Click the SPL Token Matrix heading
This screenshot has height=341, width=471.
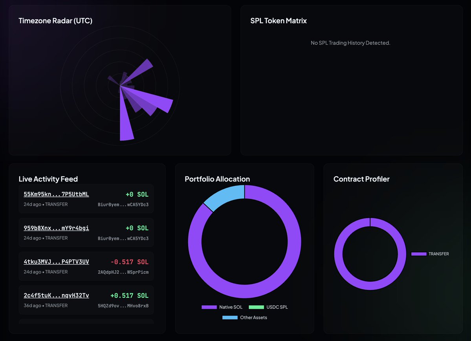(x=279, y=21)
